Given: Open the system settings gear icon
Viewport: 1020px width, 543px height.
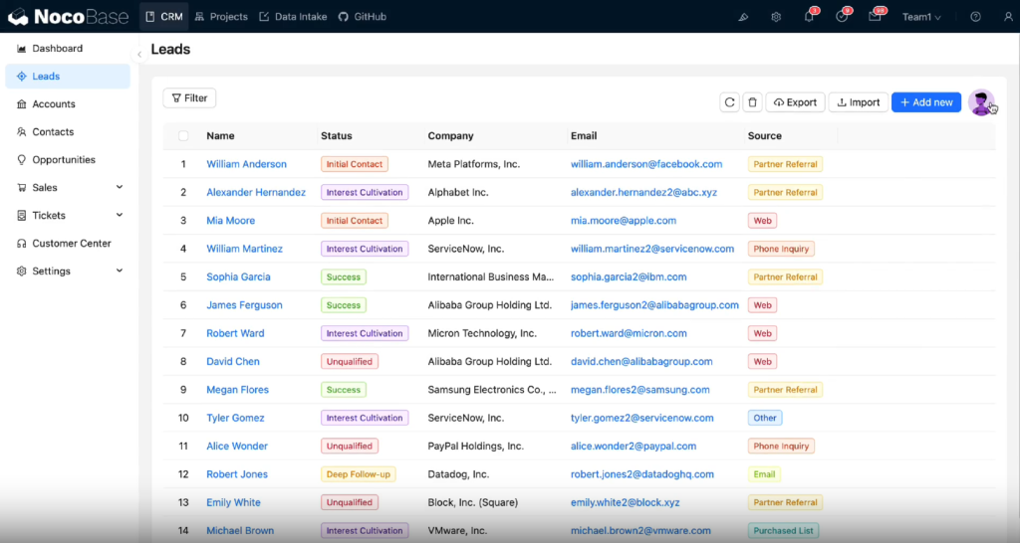Looking at the screenshot, I should pyautogui.click(x=776, y=17).
